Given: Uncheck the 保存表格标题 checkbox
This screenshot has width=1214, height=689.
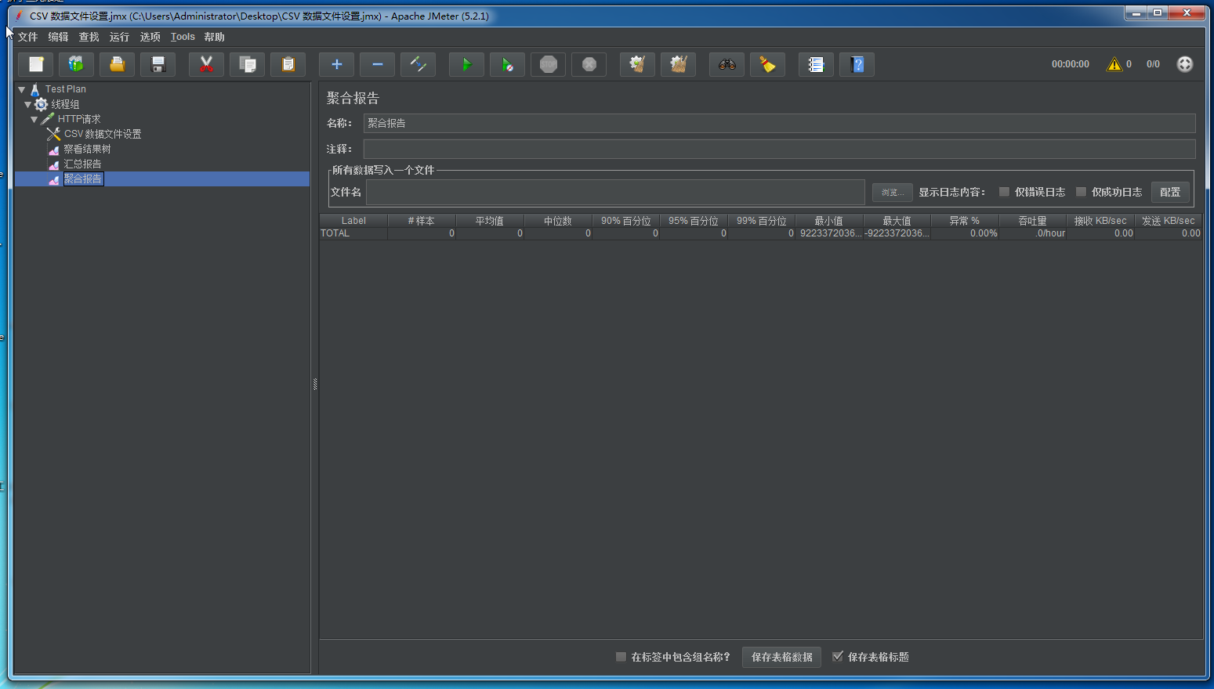Looking at the screenshot, I should (x=838, y=657).
